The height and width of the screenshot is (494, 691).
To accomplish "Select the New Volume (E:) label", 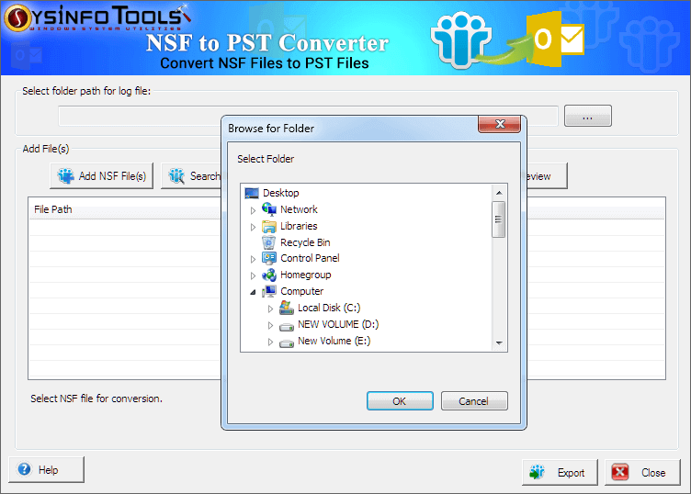I will [x=334, y=341].
